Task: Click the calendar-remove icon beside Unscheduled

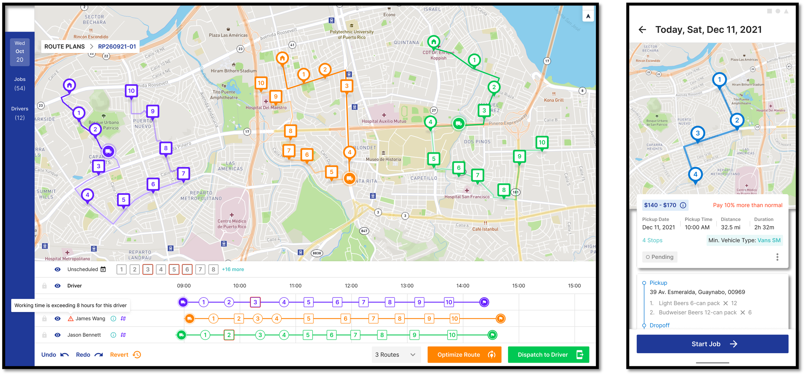Action: [x=103, y=269]
